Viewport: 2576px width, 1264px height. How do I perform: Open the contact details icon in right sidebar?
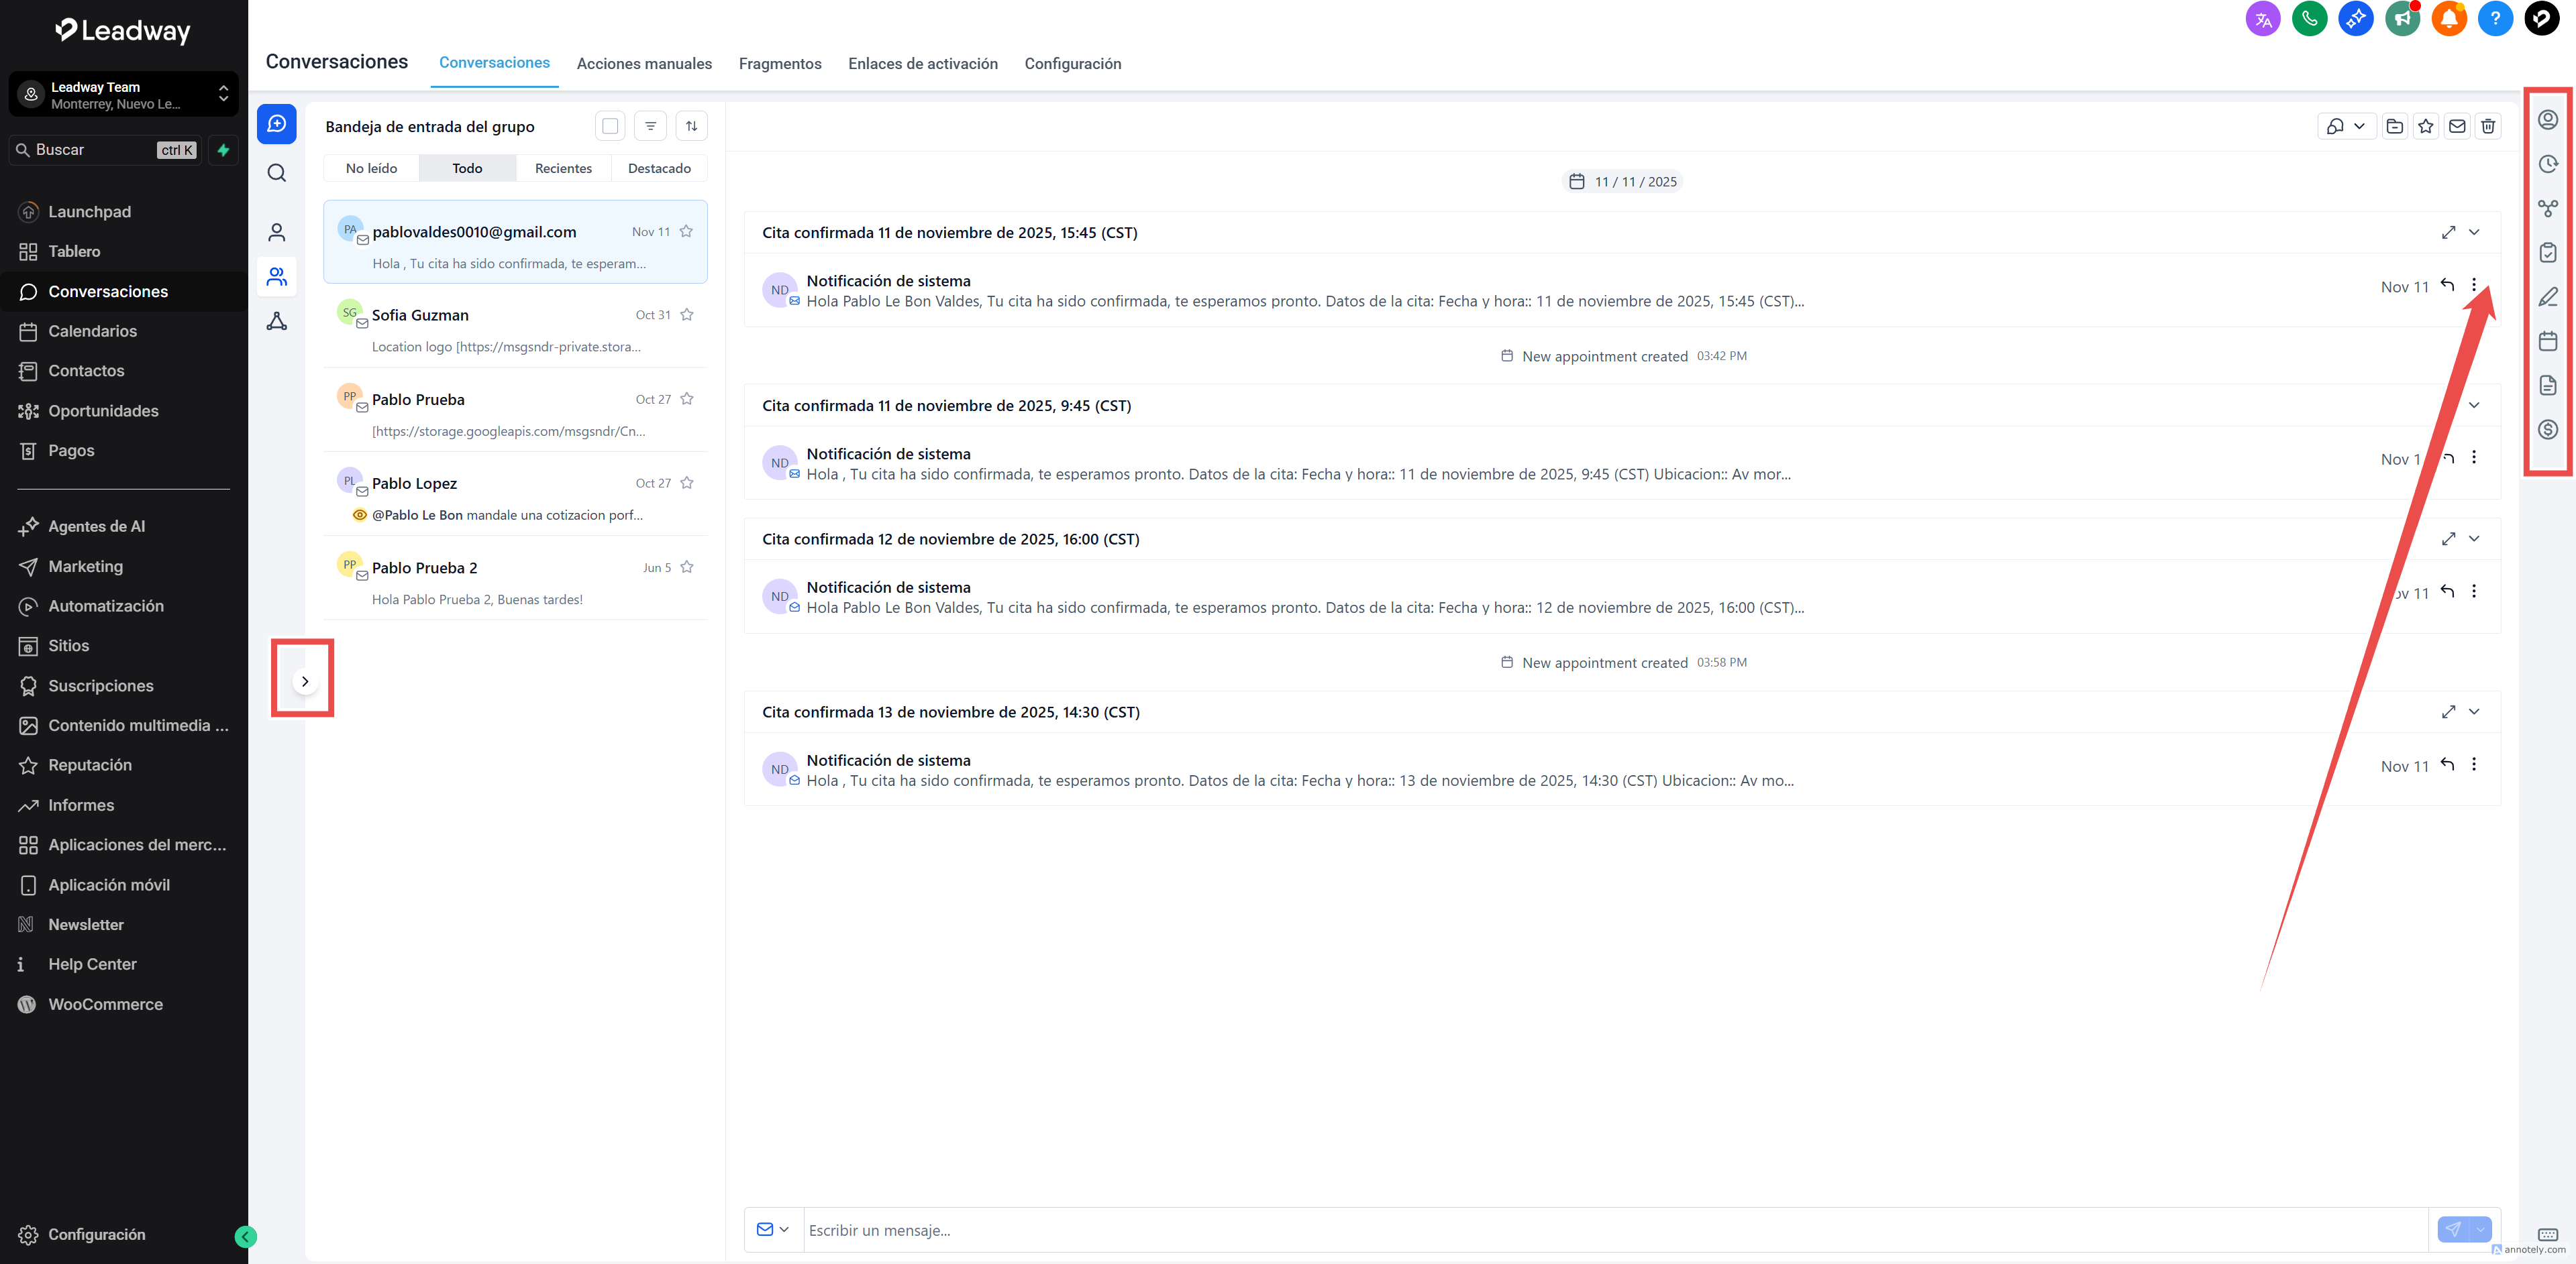tap(2547, 120)
